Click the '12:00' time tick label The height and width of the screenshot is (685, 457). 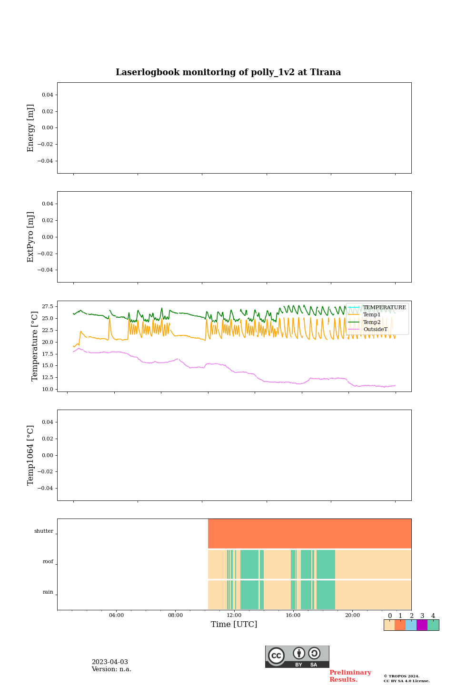click(234, 616)
